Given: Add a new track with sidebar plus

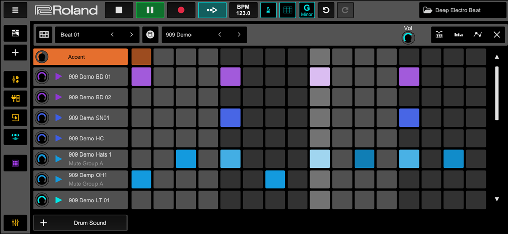Looking at the screenshot, I should click(15, 53).
